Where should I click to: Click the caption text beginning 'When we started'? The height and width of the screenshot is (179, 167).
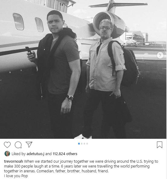tap(81, 166)
